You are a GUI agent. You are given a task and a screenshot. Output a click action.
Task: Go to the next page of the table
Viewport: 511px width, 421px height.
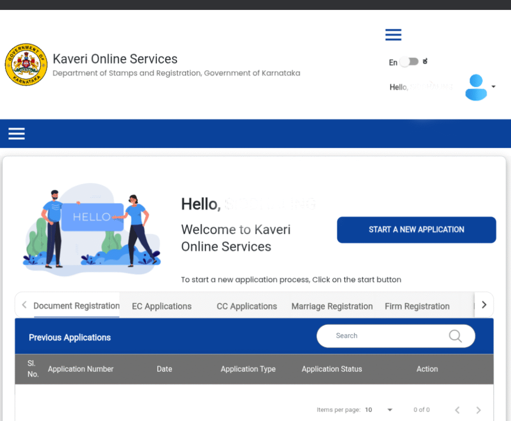[x=478, y=410]
